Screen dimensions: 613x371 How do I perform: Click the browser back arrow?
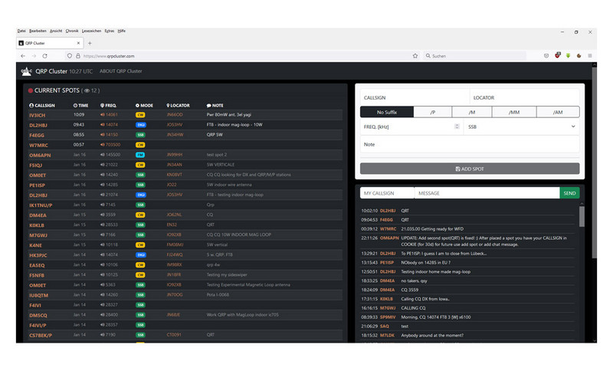pyautogui.click(x=23, y=56)
